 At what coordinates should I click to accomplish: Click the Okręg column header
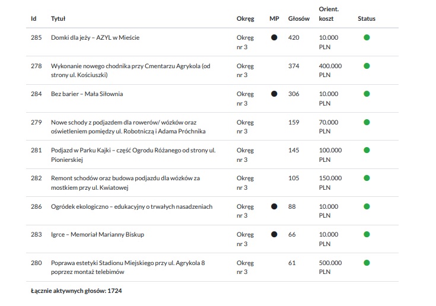click(x=245, y=19)
